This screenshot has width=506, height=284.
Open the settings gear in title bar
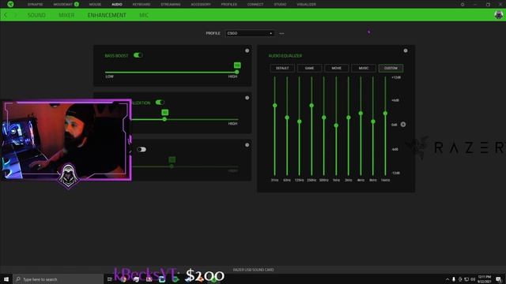point(463,5)
